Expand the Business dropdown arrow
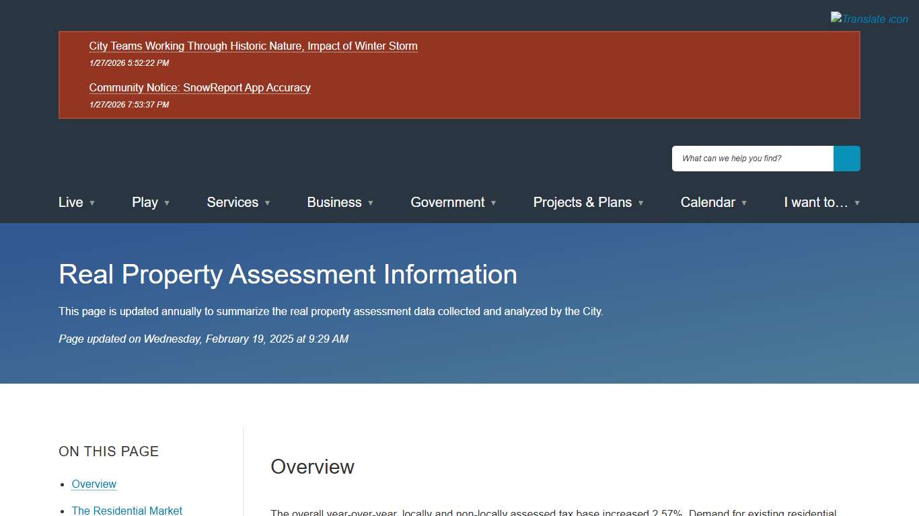This screenshot has width=919, height=516. (x=370, y=203)
